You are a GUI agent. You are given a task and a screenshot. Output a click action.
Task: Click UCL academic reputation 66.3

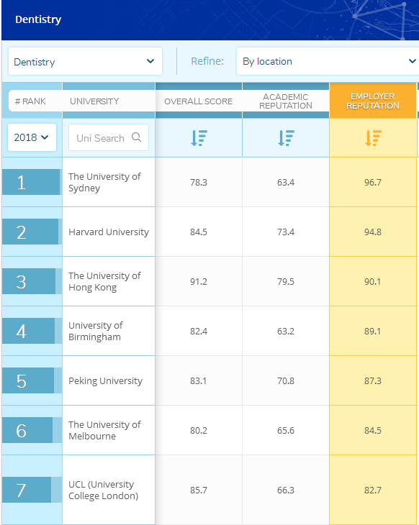click(286, 490)
